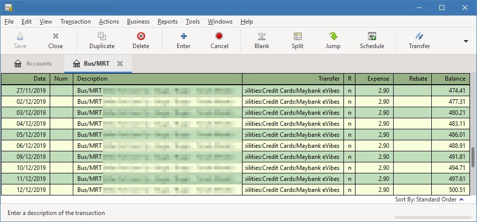Screen dimensions: 477x222
Task: Open the Edit menu
Action: coord(27,22)
